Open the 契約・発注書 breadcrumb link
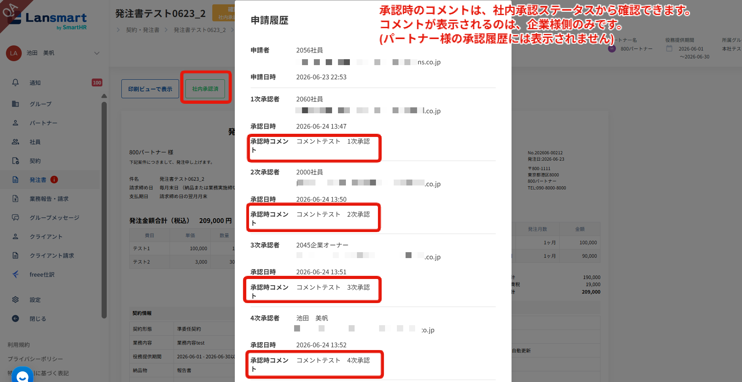Image resolution: width=742 pixels, height=382 pixels. [143, 30]
